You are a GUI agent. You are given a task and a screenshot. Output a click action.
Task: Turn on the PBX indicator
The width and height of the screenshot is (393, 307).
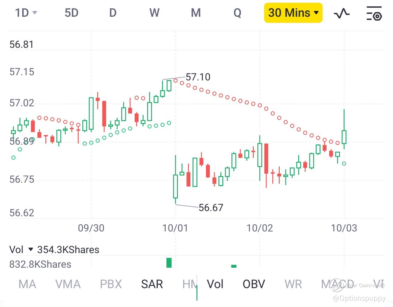(x=111, y=284)
